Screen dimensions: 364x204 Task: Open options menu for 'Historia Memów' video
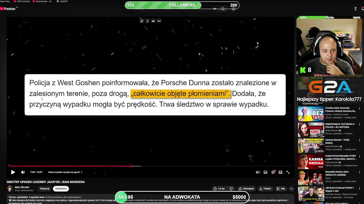click(x=359, y=140)
